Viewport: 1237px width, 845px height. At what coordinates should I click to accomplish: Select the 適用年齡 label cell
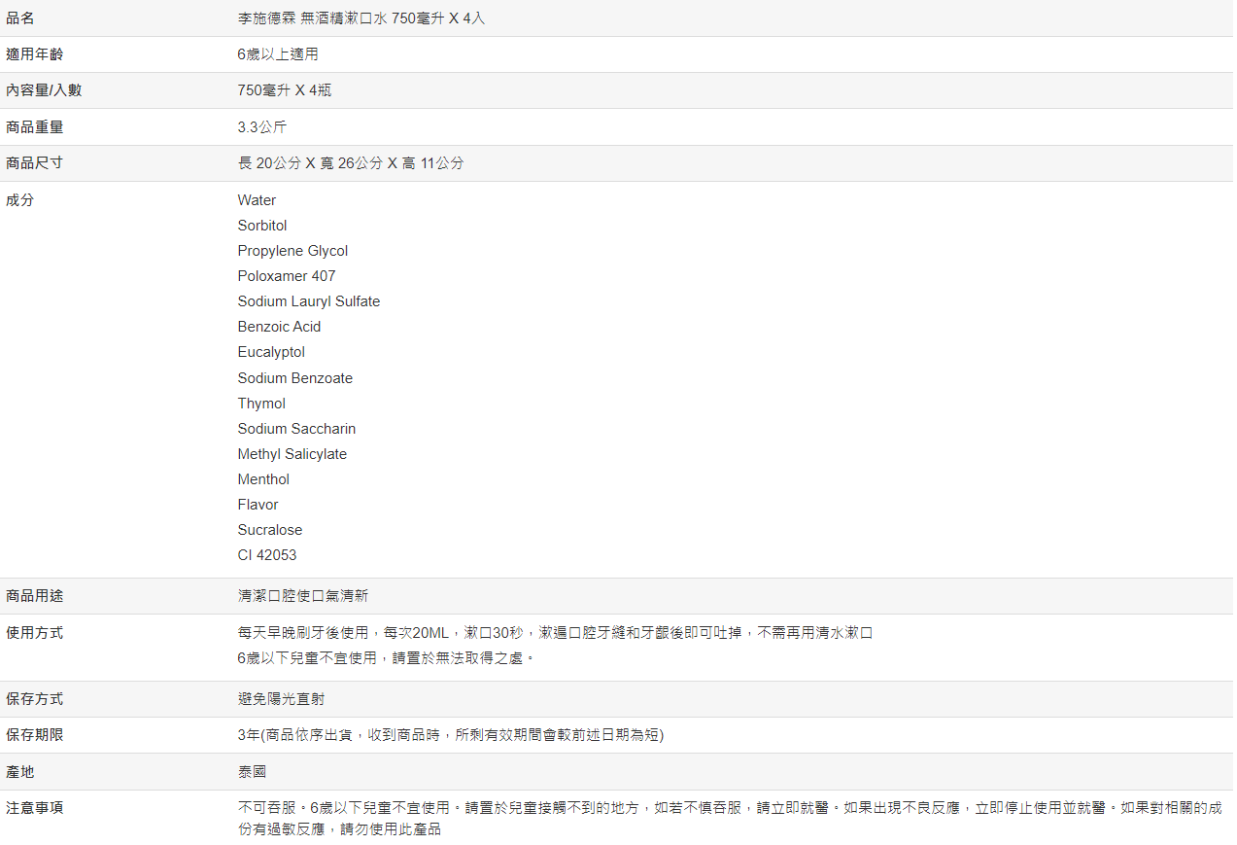tap(35, 54)
